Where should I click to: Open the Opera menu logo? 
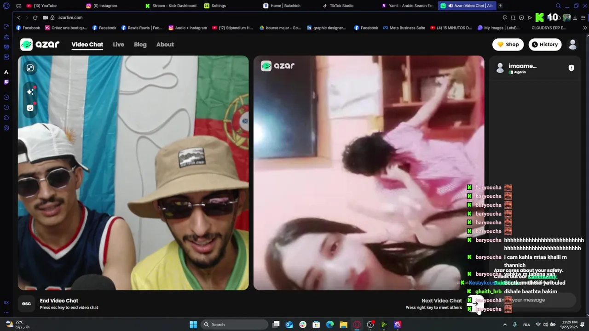coord(6,6)
